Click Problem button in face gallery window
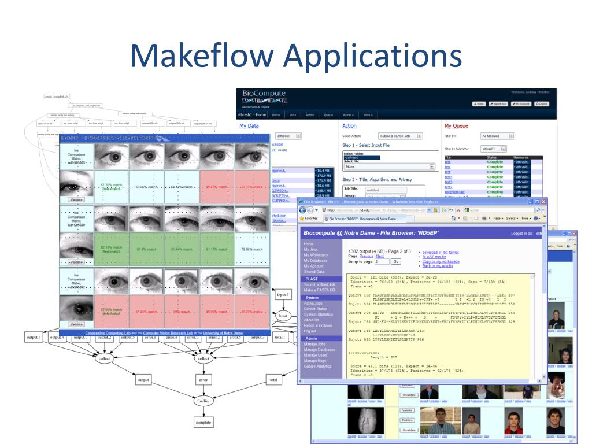The image size is (592, 444). click(408, 420)
